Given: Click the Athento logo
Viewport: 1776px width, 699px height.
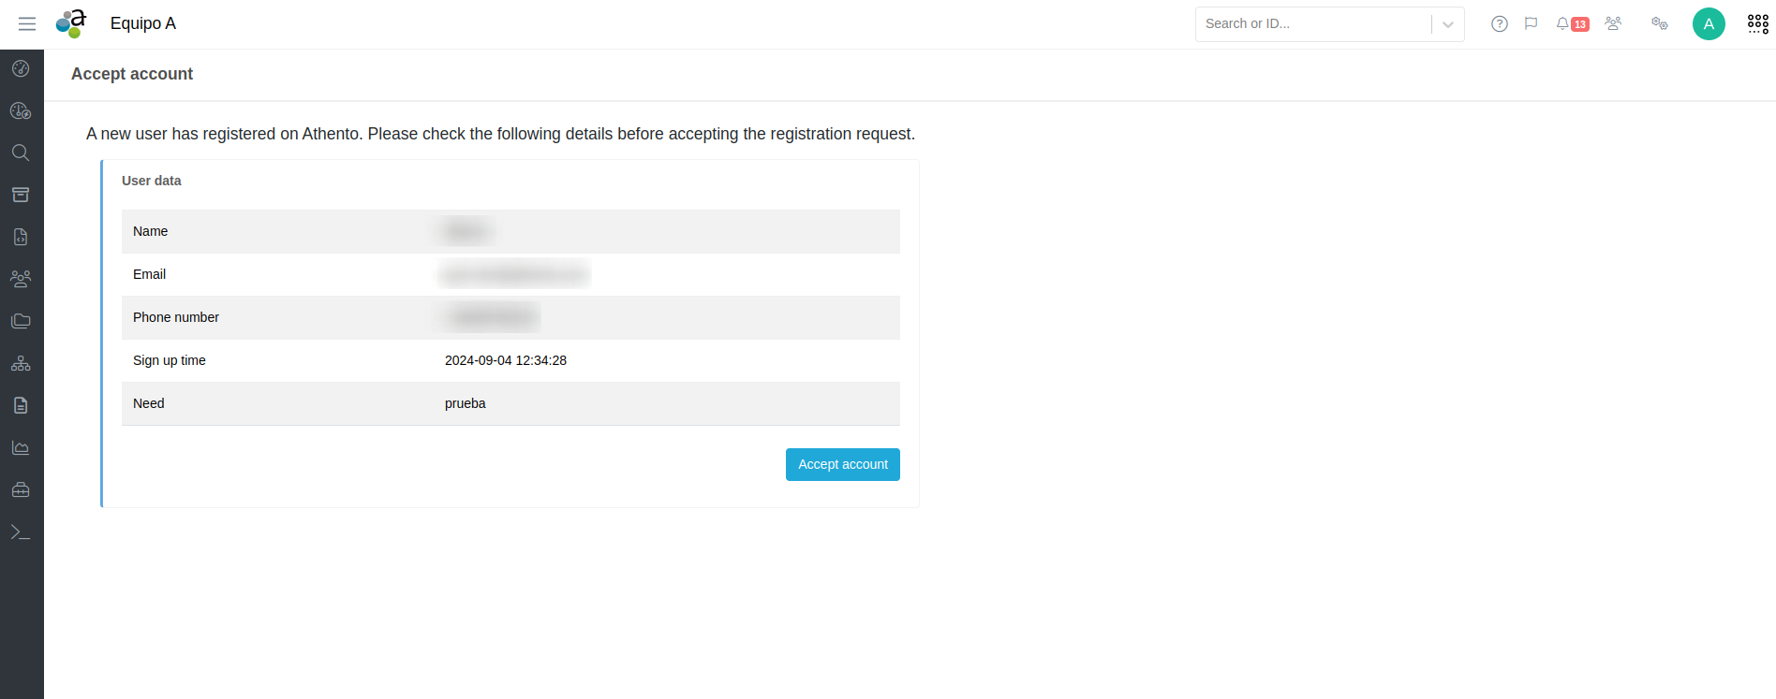Looking at the screenshot, I should click(71, 24).
